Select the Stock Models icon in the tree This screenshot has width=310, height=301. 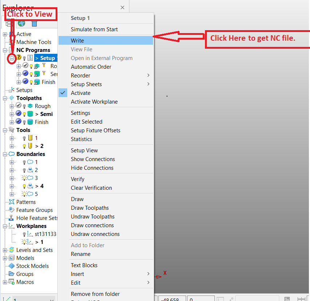point(12,266)
